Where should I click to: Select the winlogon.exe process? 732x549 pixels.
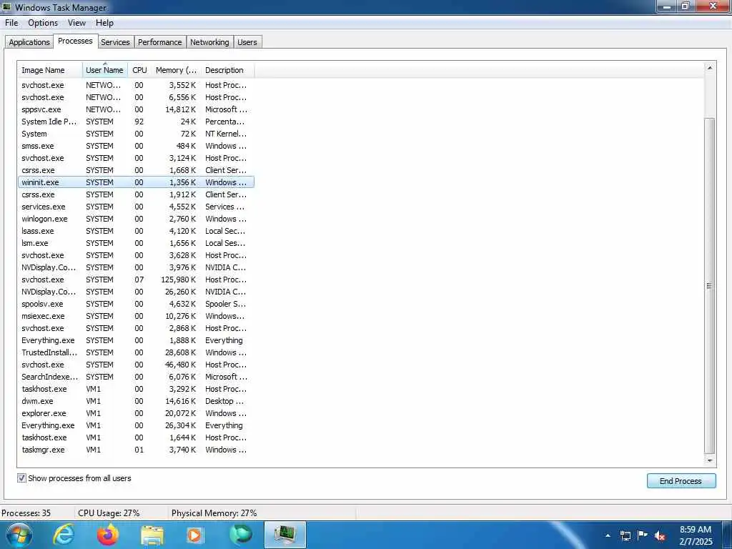(136, 219)
